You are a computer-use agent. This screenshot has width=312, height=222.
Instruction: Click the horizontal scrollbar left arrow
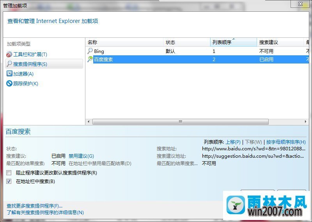[89, 122]
